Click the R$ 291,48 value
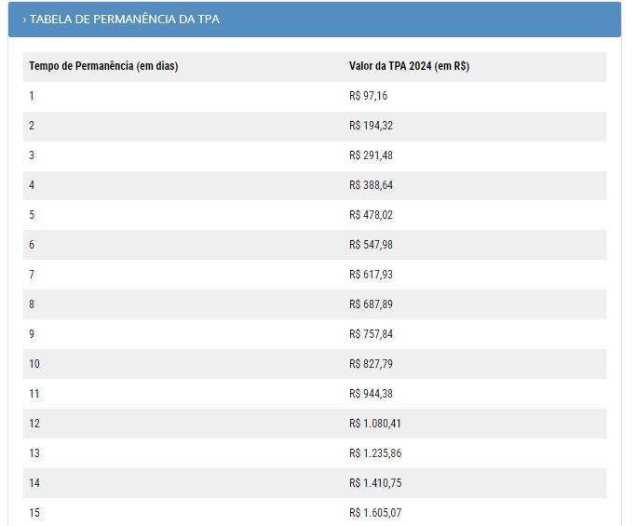This screenshot has height=526, width=636. 371,155
